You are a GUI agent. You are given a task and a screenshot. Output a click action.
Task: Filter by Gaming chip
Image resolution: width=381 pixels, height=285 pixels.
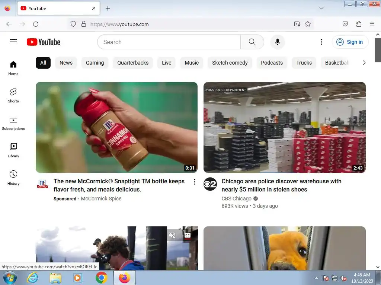[x=95, y=63]
